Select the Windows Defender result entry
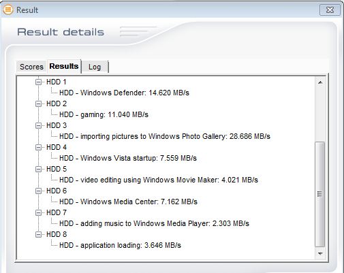 tap(124, 93)
